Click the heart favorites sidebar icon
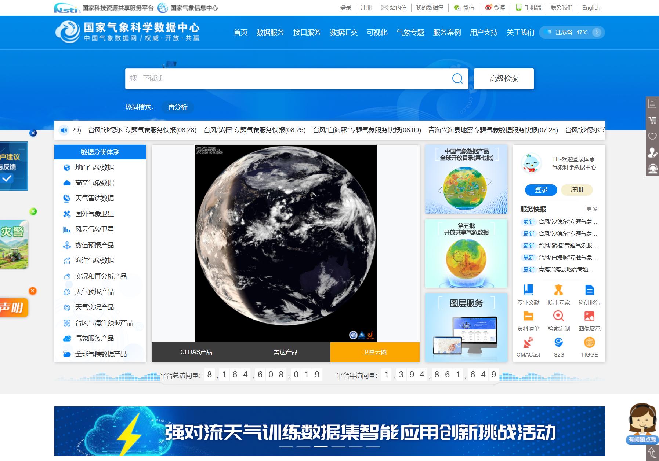This screenshot has width=659, height=461. 652,136
